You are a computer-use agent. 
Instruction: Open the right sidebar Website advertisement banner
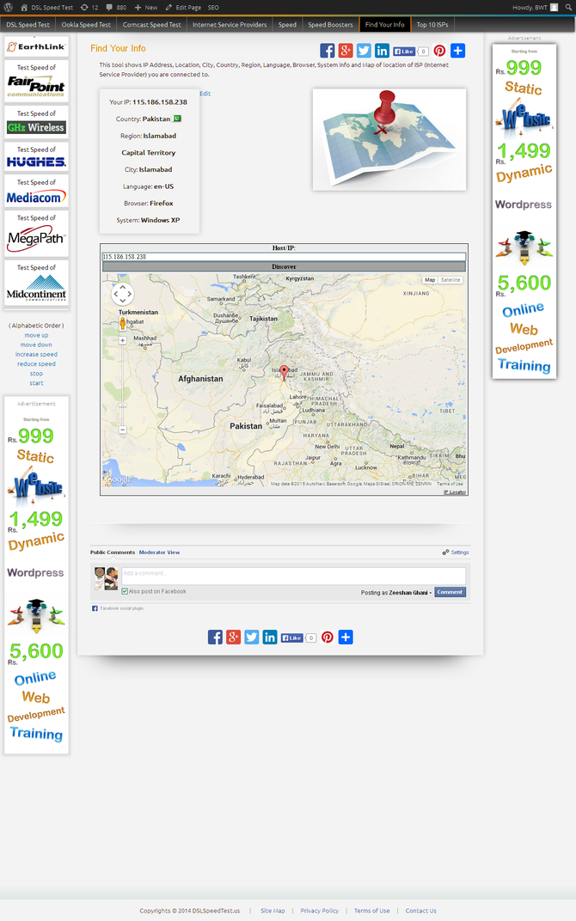[524, 211]
